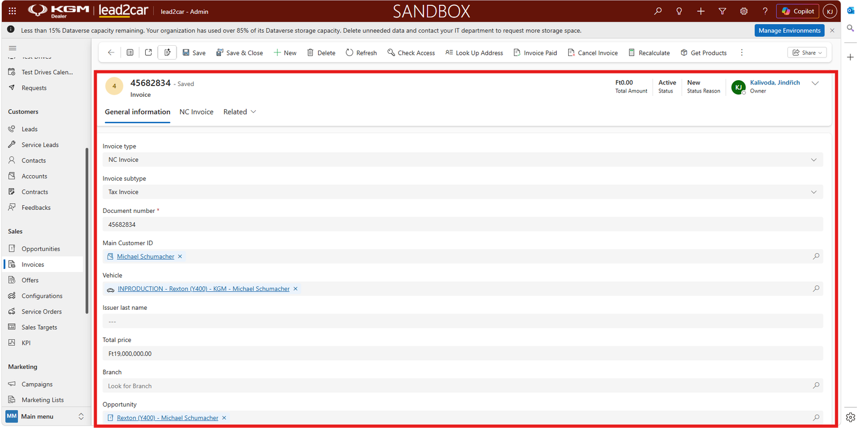
Task: Open the advanced filter funnel icon
Action: click(722, 11)
